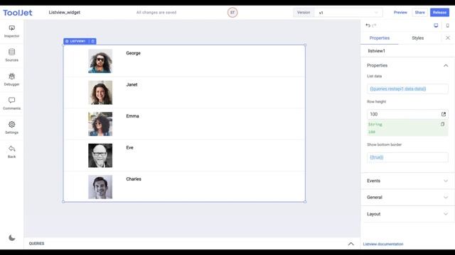Click Janet's profile photo
Image resolution: width=455 pixels, height=255 pixels.
coord(100,93)
